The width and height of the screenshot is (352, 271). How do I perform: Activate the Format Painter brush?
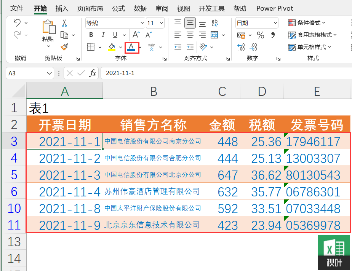click(64, 47)
